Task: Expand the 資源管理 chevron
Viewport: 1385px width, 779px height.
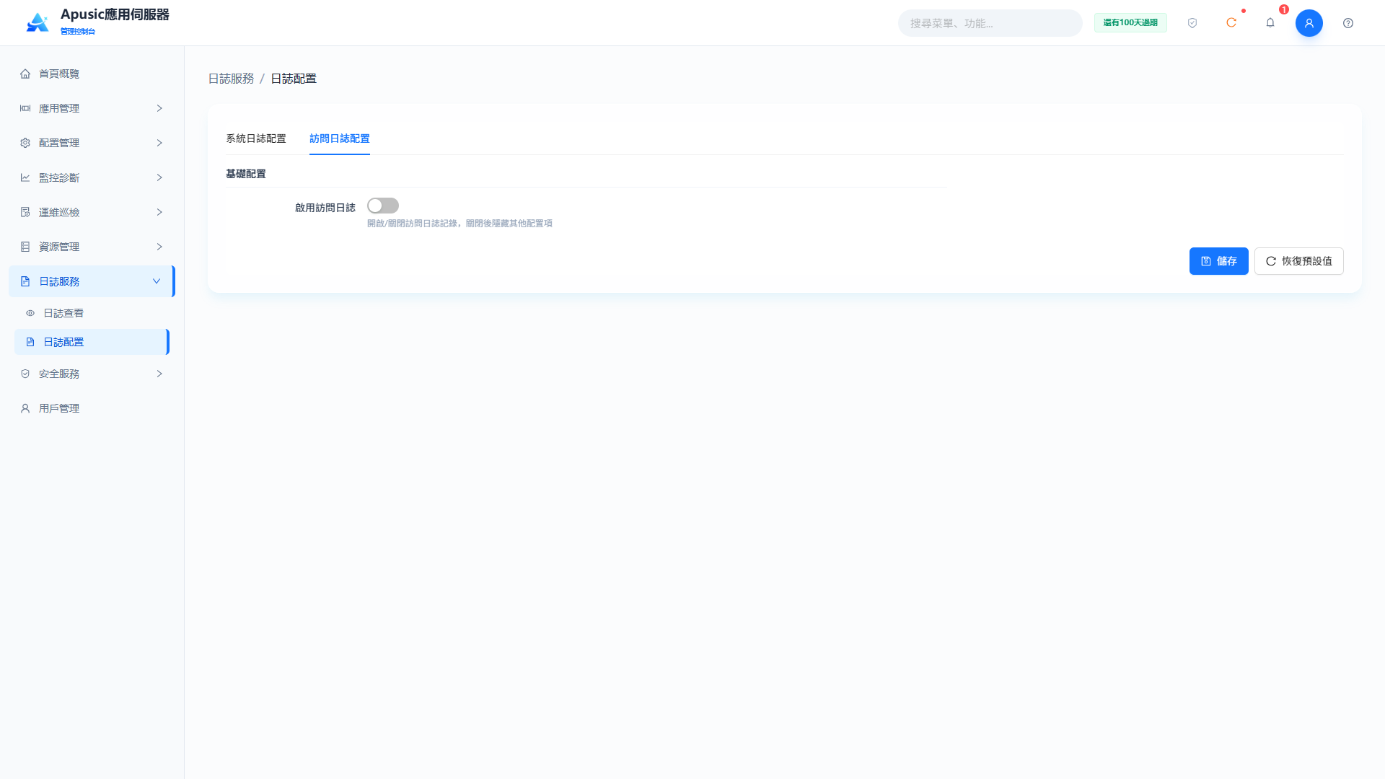Action: tap(159, 247)
